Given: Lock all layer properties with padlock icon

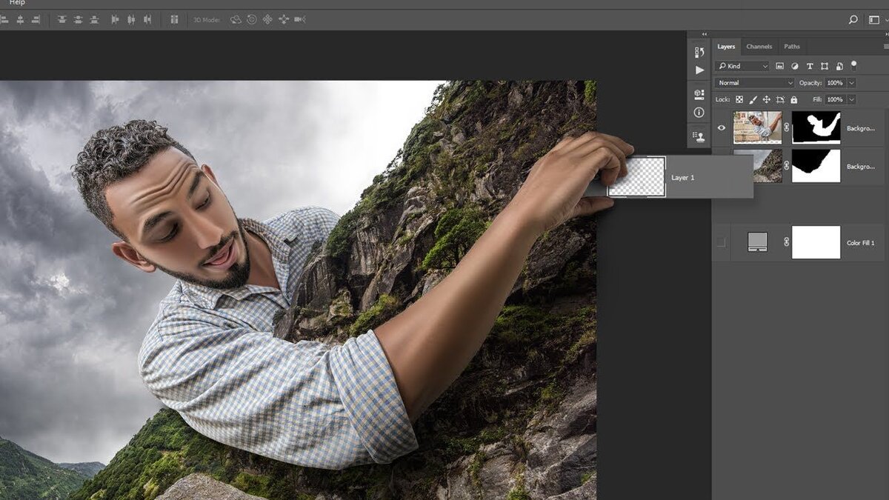Looking at the screenshot, I should click(793, 99).
